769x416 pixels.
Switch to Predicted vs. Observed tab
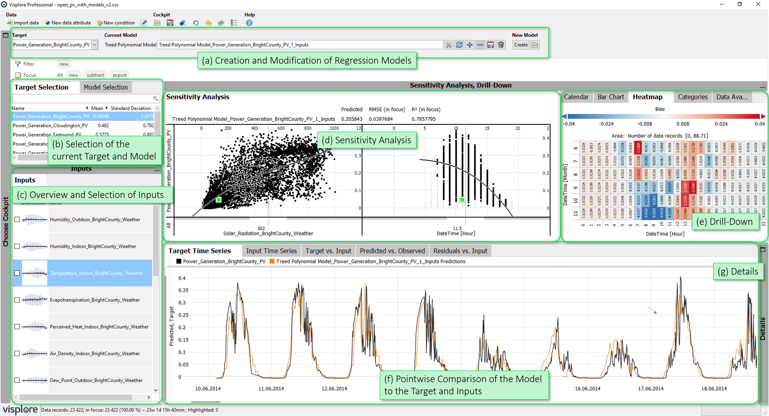pyautogui.click(x=392, y=251)
